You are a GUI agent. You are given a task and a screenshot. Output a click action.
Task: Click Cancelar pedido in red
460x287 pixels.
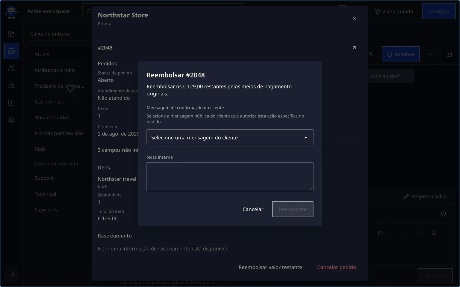(337, 267)
